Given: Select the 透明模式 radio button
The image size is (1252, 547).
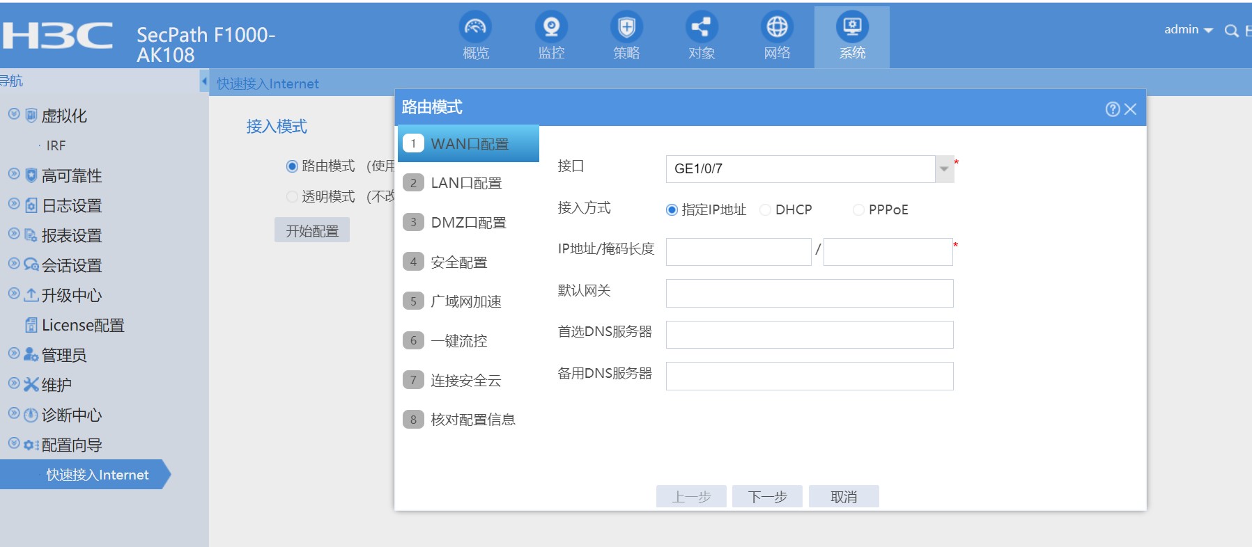Looking at the screenshot, I should (293, 197).
